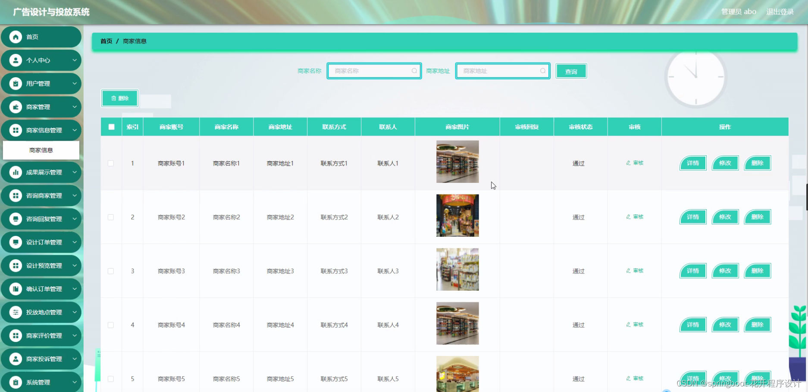Image resolution: width=808 pixels, height=392 pixels.
Task: Toggle the select-all checkbox in table header
Action: pyautogui.click(x=111, y=126)
